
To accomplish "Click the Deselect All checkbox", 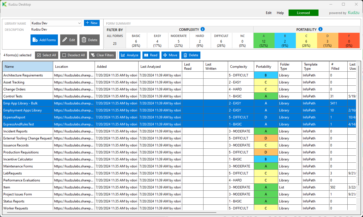I will 64,55.
